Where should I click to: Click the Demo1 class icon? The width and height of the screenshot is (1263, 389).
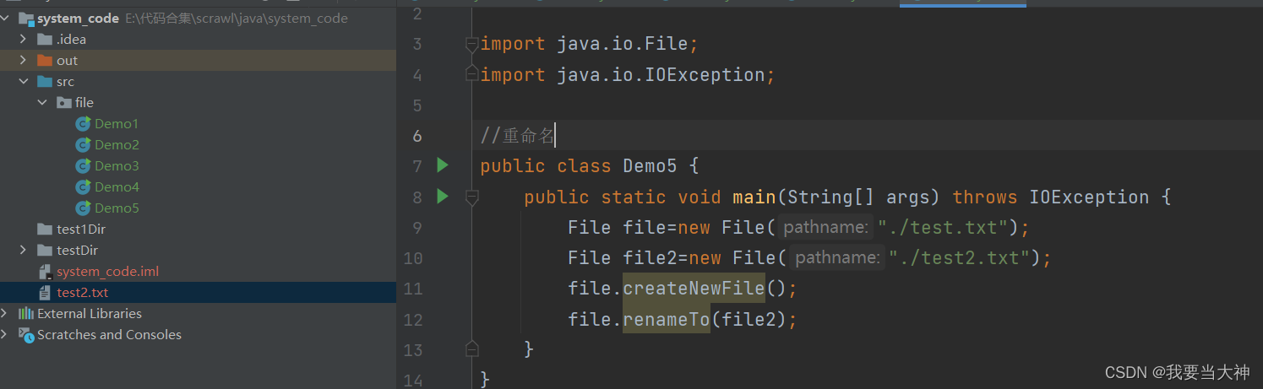click(83, 123)
